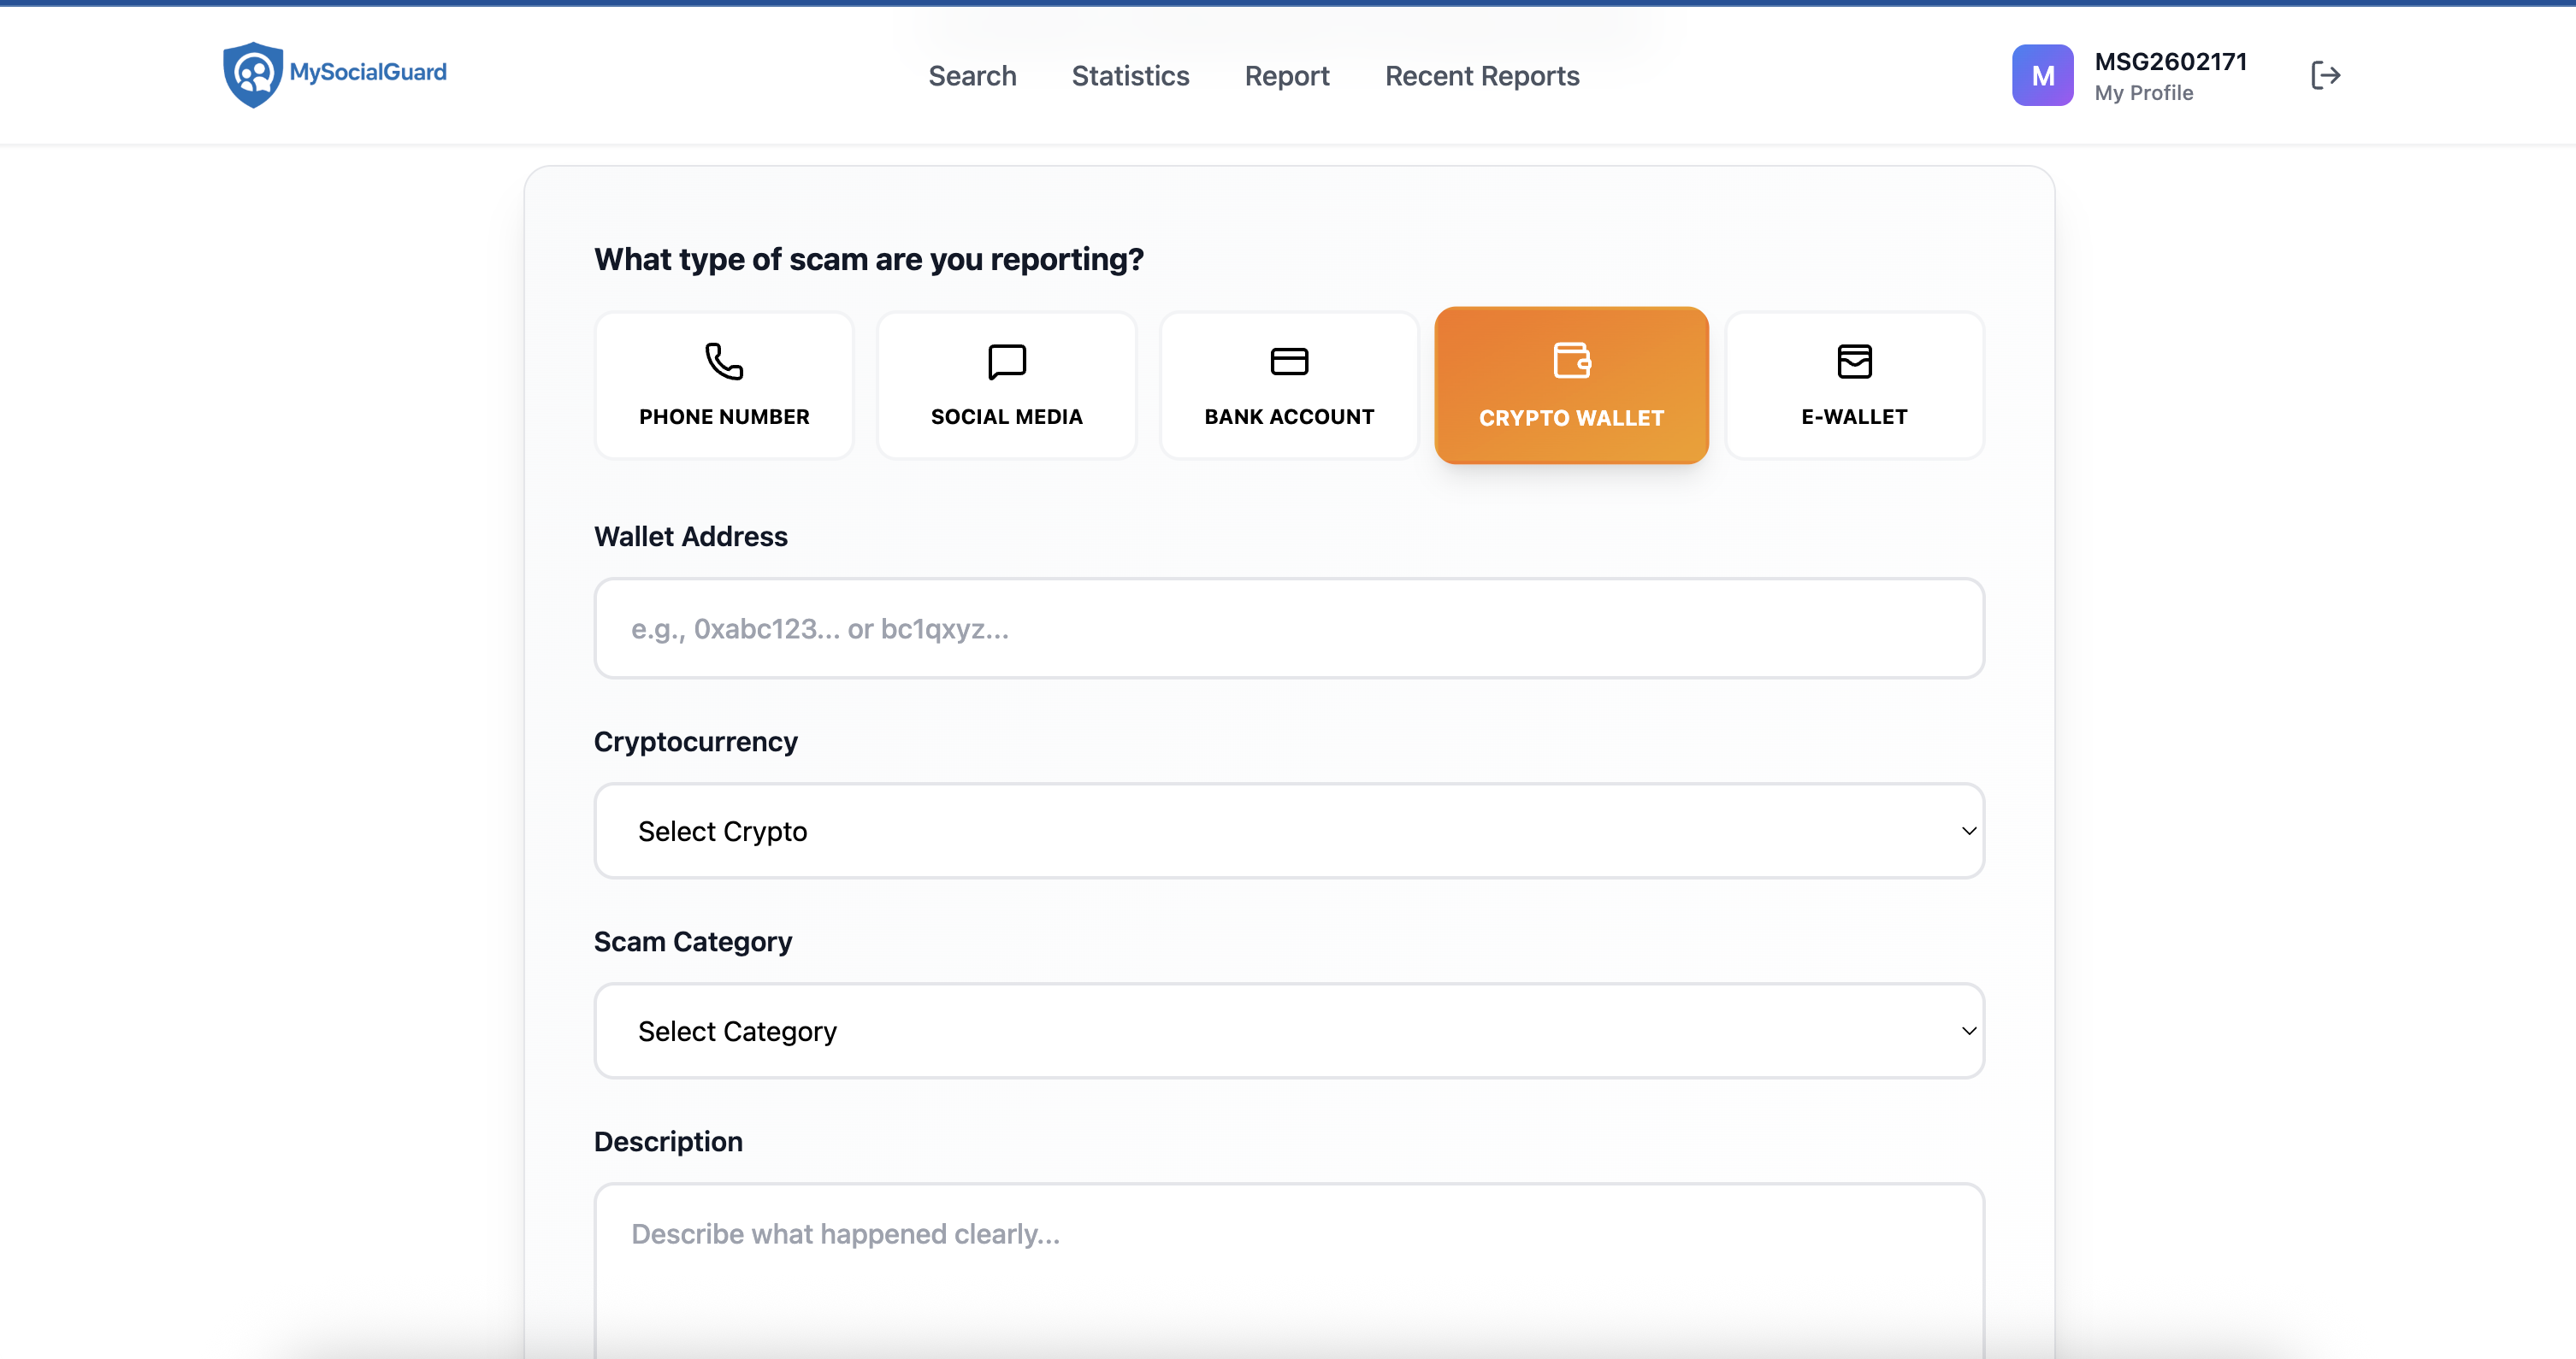Open the Select Crypto dropdown
This screenshot has height=1359, width=2576.
pos(1289,831)
